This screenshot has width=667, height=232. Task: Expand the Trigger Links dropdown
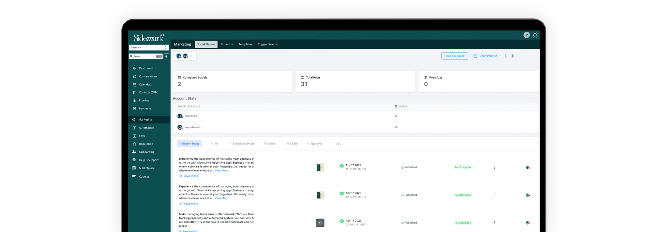click(x=268, y=44)
